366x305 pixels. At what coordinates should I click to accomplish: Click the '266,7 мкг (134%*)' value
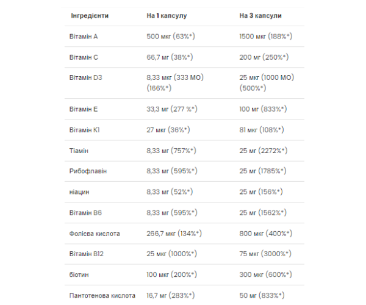(175, 233)
